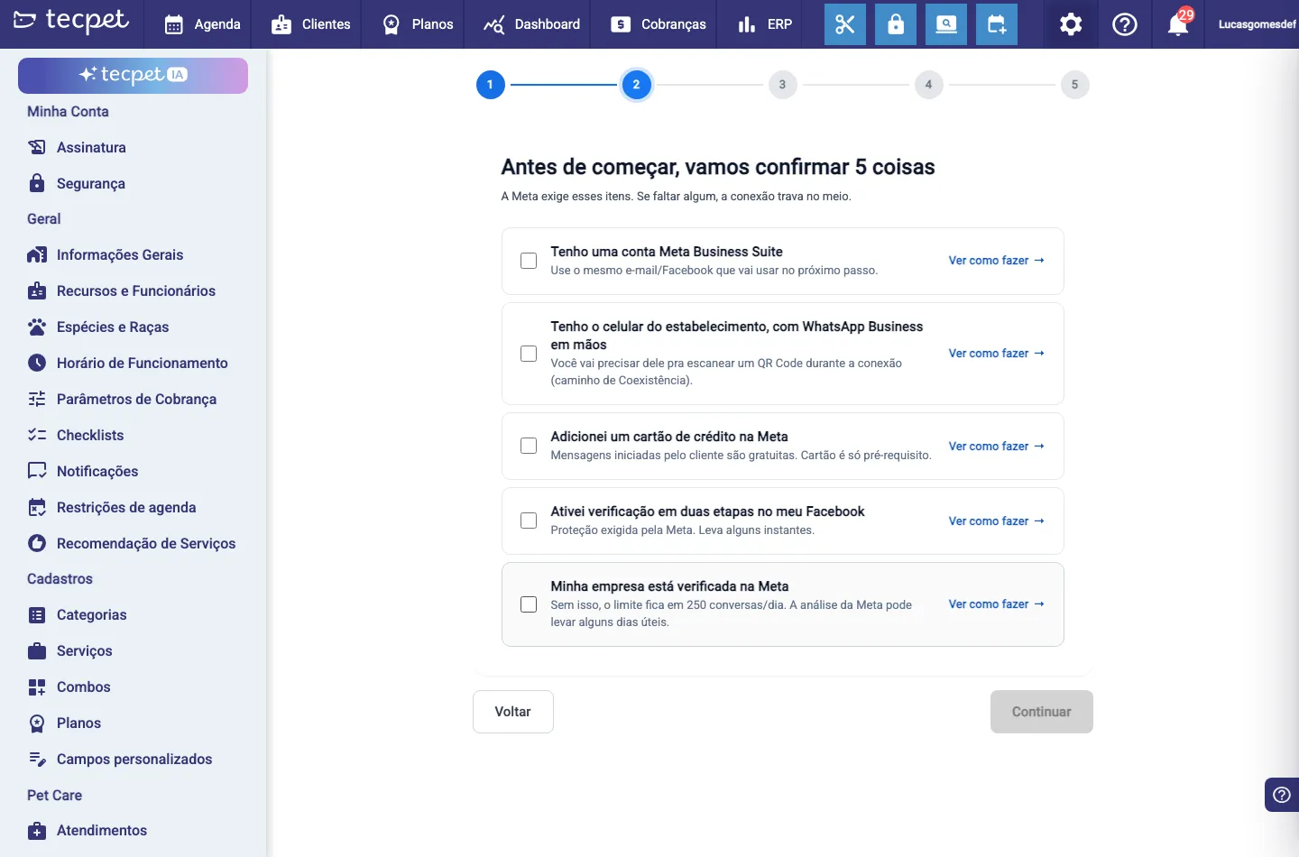Click the blue padlock shortcut icon
Screen dimensions: 1299x857
click(x=896, y=24)
